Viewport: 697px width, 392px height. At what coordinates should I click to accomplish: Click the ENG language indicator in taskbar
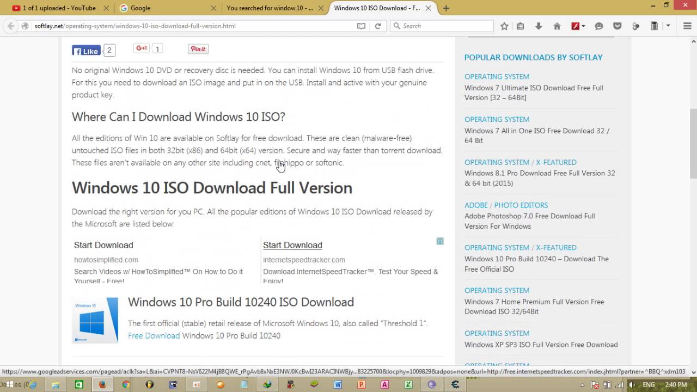pos(649,384)
